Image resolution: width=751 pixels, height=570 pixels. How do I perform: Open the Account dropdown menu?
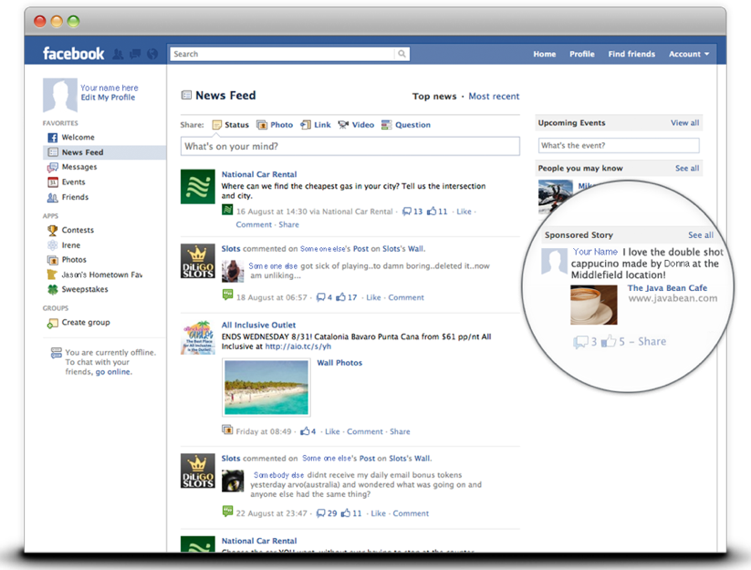tap(689, 54)
